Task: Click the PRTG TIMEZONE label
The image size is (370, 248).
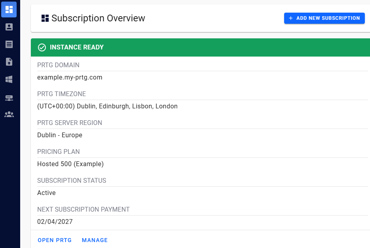Action: pyautogui.click(x=62, y=94)
